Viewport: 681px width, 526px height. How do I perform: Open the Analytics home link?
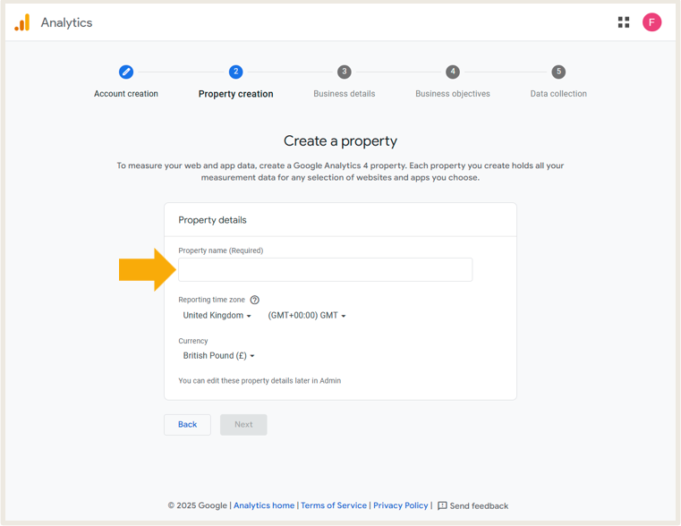click(x=264, y=505)
